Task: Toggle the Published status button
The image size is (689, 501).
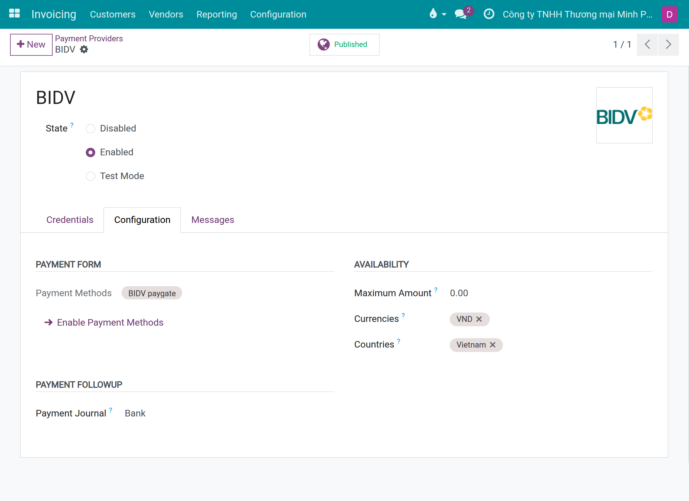Action: [x=344, y=44]
